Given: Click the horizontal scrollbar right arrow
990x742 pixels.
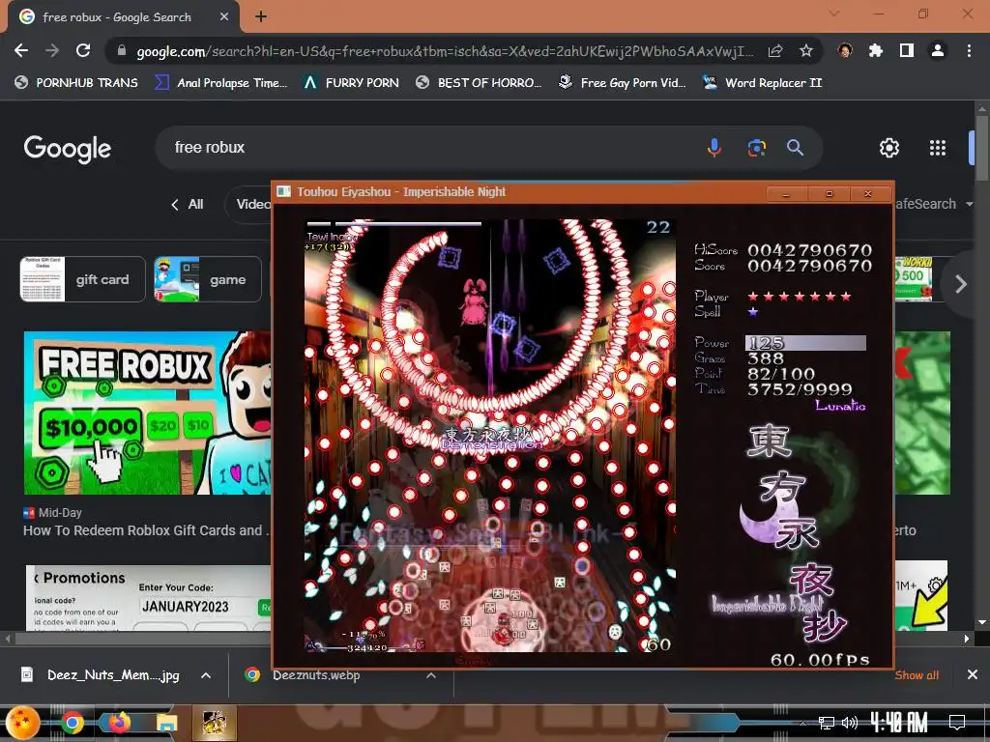Looking at the screenshot, I should (x=966, y=639).
